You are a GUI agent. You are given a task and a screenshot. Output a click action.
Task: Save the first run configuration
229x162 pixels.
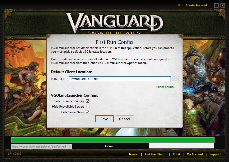104,119
